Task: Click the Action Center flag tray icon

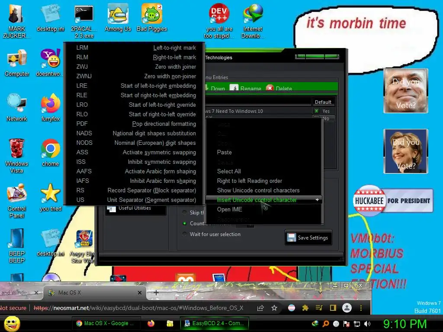Action: pyautogui.click(x=347, y=324)
